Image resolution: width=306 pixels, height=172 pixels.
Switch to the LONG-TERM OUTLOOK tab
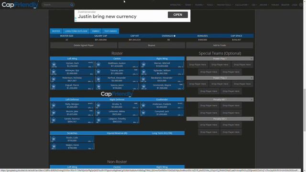[x=76, y=31]
